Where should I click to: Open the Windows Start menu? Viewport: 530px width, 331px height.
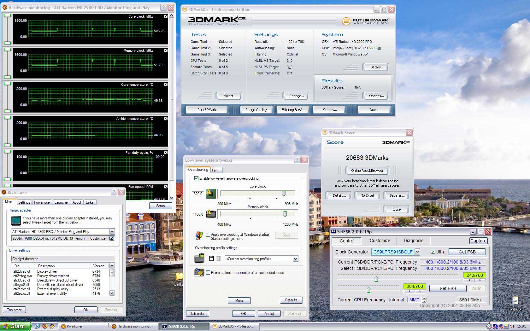15,326
